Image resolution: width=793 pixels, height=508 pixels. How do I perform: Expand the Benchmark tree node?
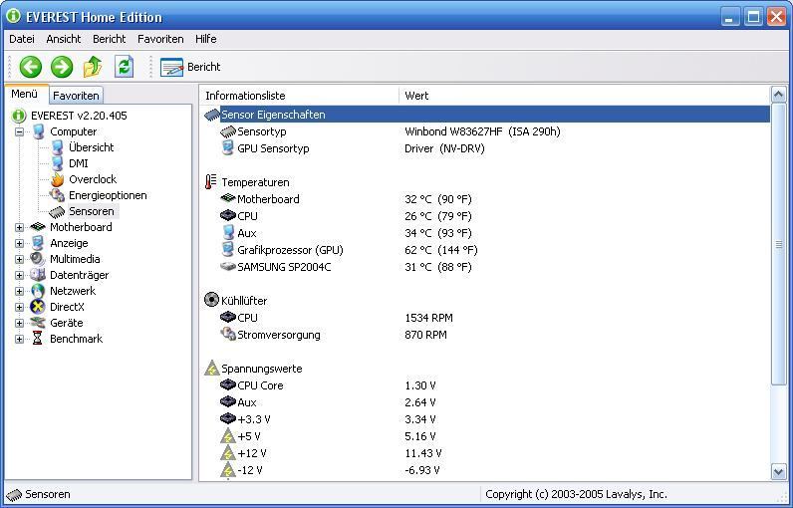click(x=19, y=340)
